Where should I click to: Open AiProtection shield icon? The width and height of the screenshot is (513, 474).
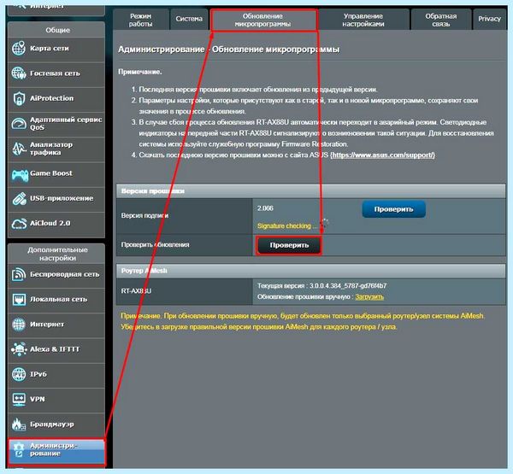click(19, 98)
